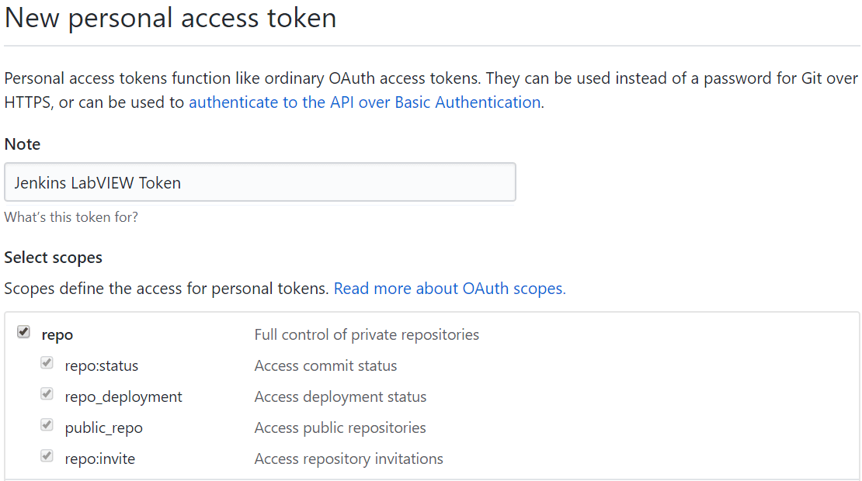Select the Jenkins LabVIEW Token text

click(x=93, y=182)
